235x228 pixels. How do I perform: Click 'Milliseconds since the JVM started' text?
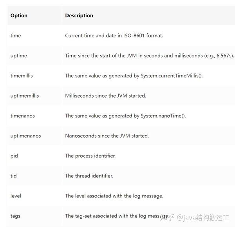(105, 96)
